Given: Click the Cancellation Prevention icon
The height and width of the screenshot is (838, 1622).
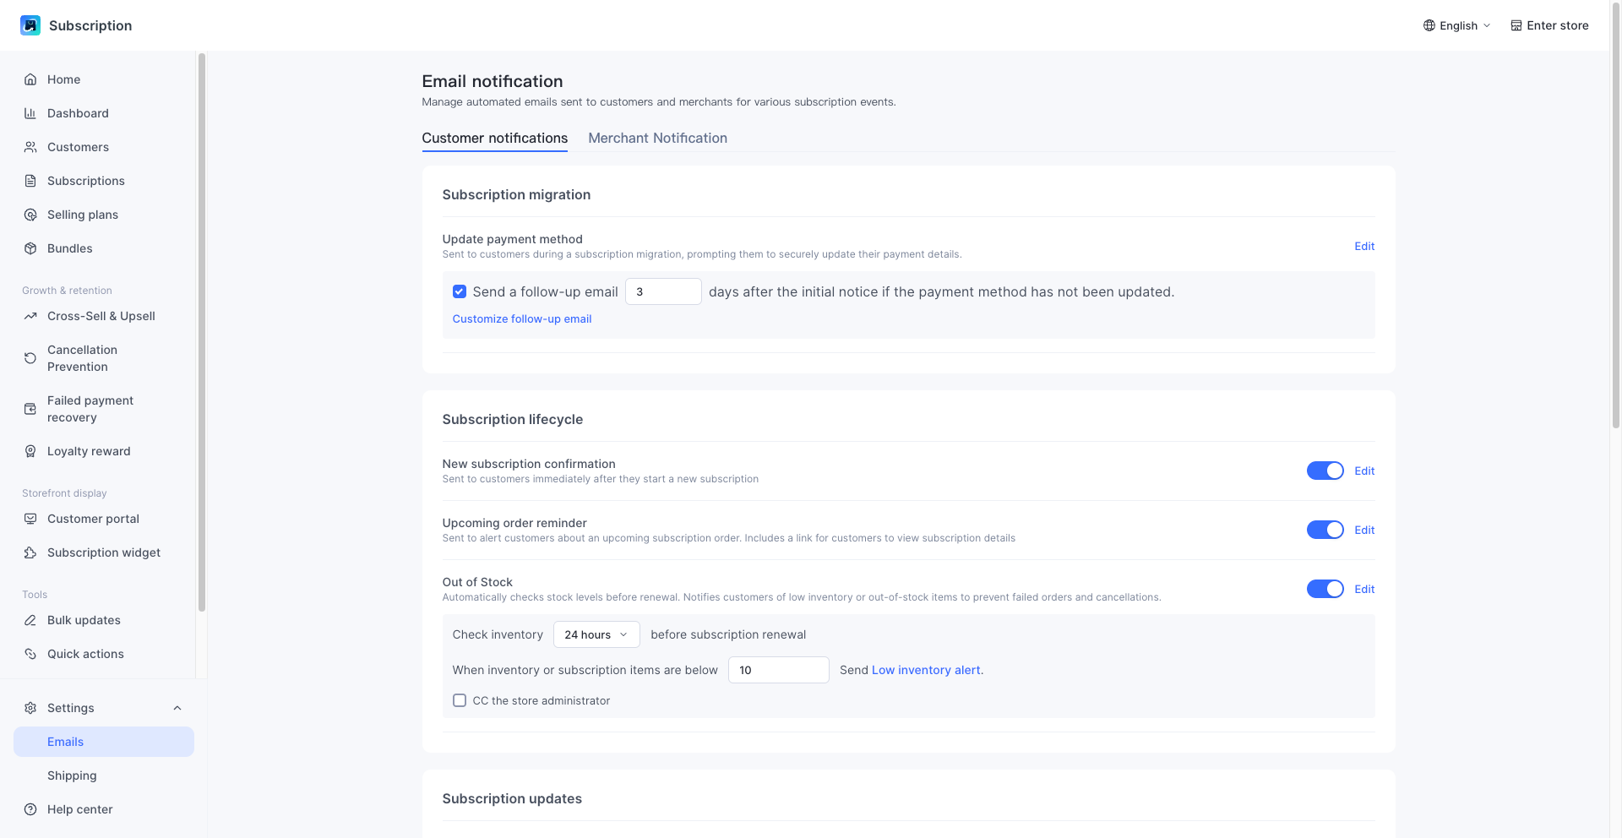Looking at the screenshot, I should pyautogui.click(x=30, y=358).
